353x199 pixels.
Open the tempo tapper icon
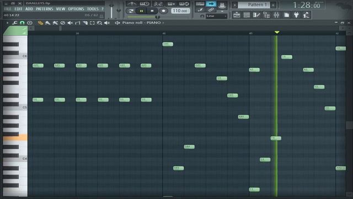(x=306, y=15)
